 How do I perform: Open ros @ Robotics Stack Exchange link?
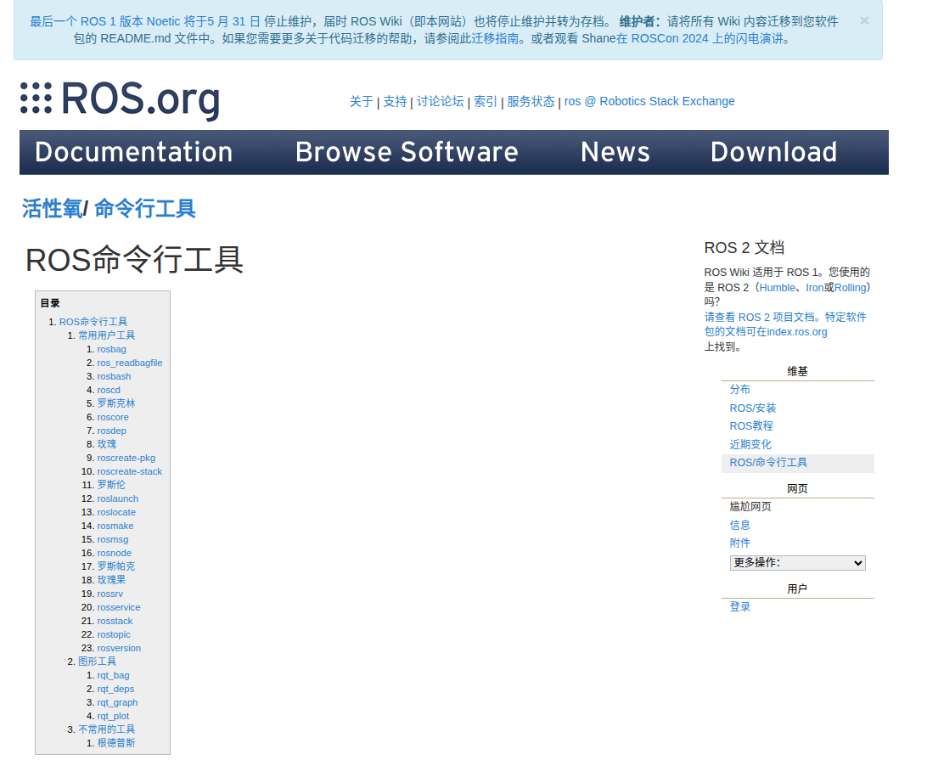649,101
